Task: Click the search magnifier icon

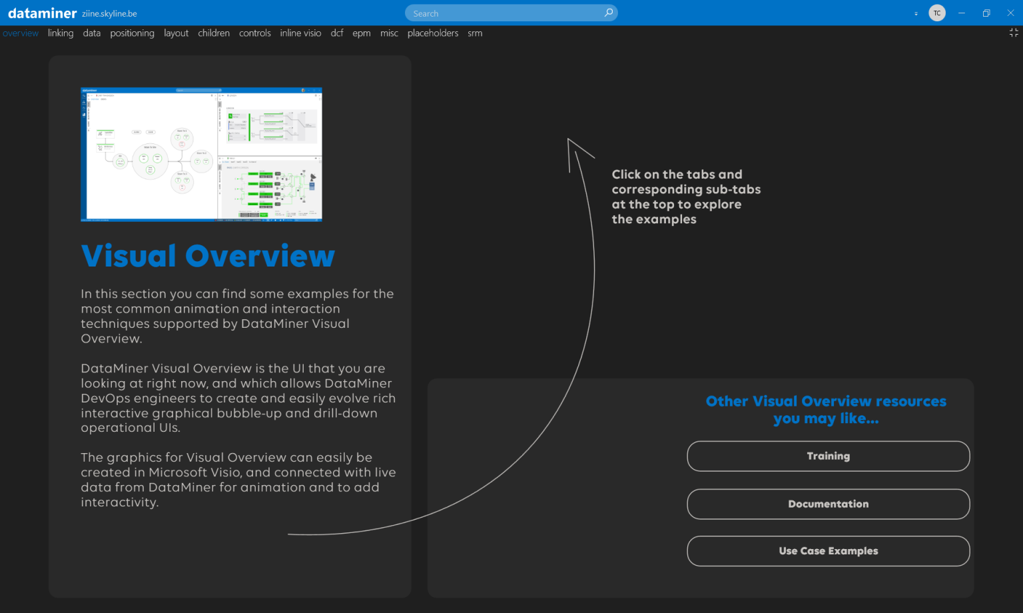Action: [608, 13]
